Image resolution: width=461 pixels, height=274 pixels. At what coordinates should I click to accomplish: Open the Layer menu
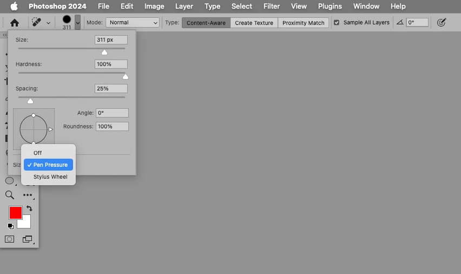184,6
